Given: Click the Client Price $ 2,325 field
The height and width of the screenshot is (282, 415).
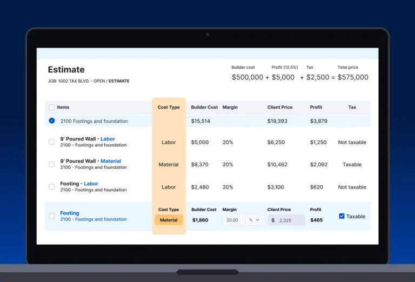Looking at the screenshot, I should pos(286,220).
